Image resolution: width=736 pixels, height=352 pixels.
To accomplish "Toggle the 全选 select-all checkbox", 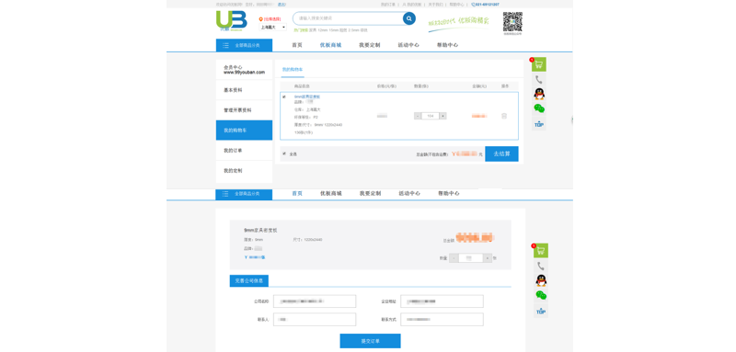I will pos(284,153).
